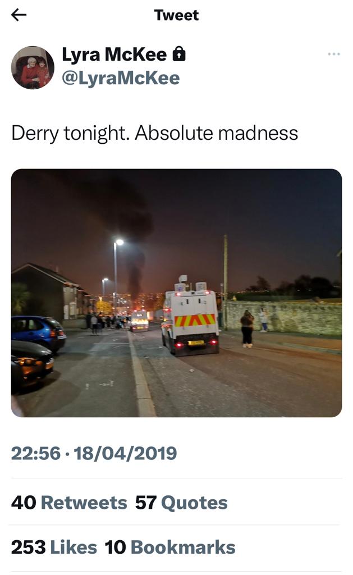Image resolution: width=353 pixels, height=575 pixels.
Task: Click the Tweet header title
Action: point(176,15)
